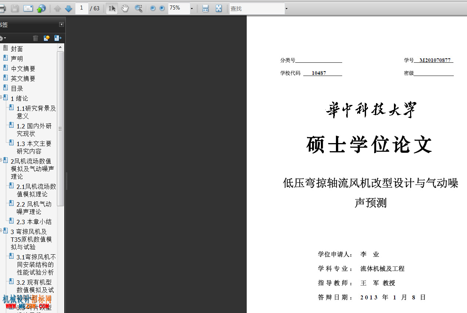
Task: Click the fit full page icon
Action: click(219, 8)
